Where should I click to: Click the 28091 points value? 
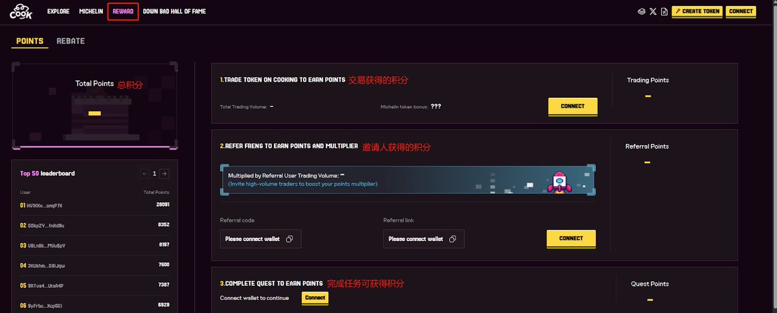162,205
